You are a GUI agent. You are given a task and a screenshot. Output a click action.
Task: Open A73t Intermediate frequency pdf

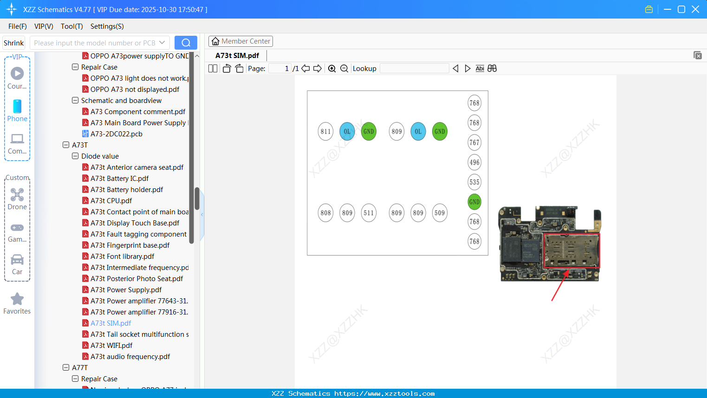135,268
